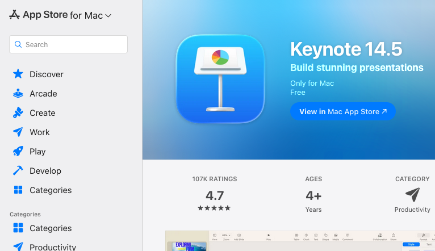Image resolution: width=435 pixels, height=251 pixels.
Task: Click the 4+ age rating value
Action: 313,196
